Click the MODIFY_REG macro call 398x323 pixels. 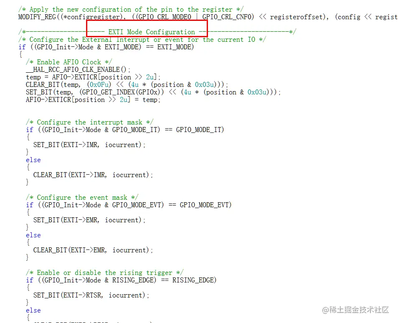pos(208,17)
